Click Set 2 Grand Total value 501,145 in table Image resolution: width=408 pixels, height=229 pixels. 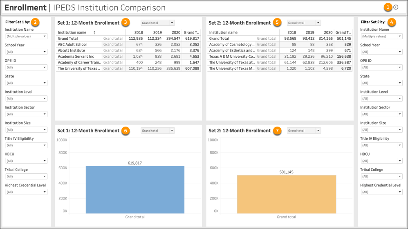[344, 39]
